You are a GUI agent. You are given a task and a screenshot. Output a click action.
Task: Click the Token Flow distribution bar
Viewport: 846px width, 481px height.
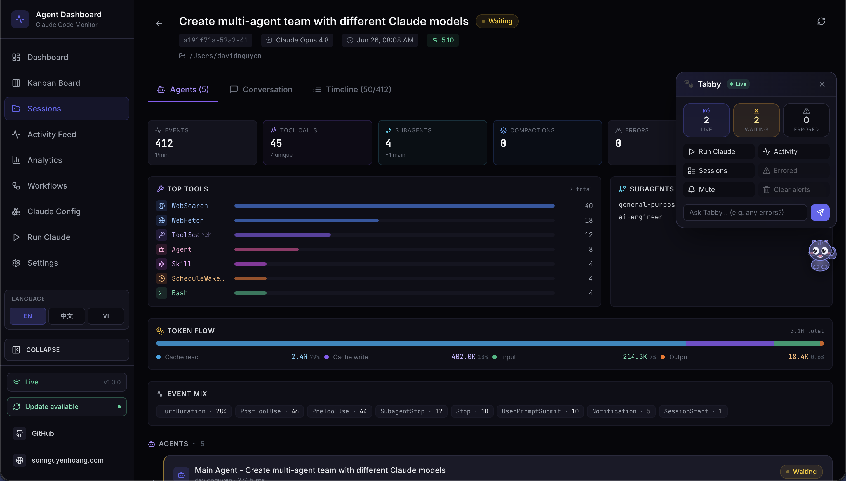pyautogui.click(x=490, y=344)
